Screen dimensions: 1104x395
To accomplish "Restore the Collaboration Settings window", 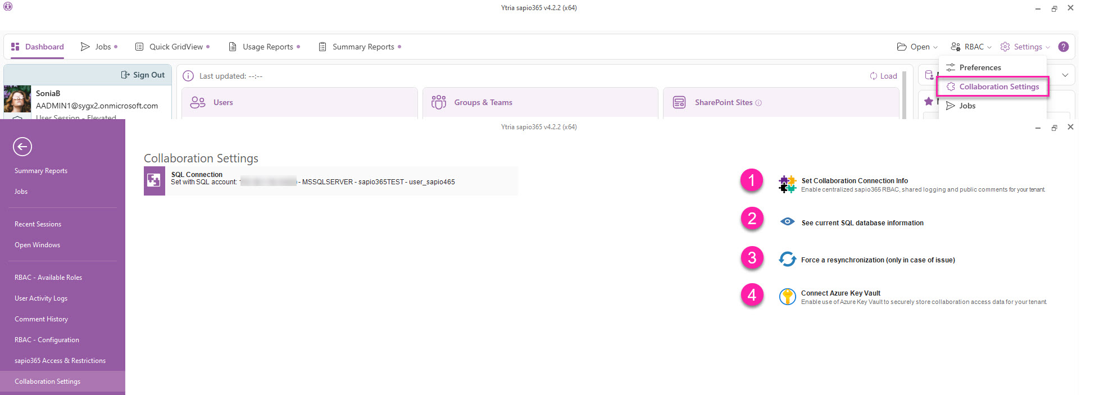I will point(1054,128).
